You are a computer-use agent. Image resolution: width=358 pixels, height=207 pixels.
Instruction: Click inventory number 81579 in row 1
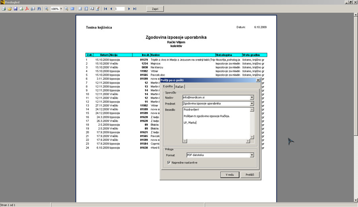point(144,60)
